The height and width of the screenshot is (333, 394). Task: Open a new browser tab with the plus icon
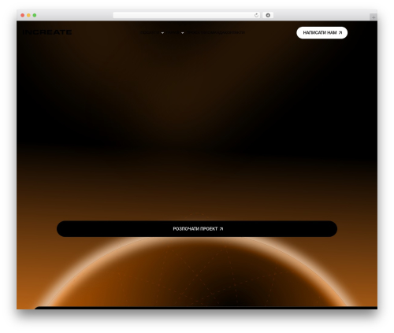tap(374, 17)
